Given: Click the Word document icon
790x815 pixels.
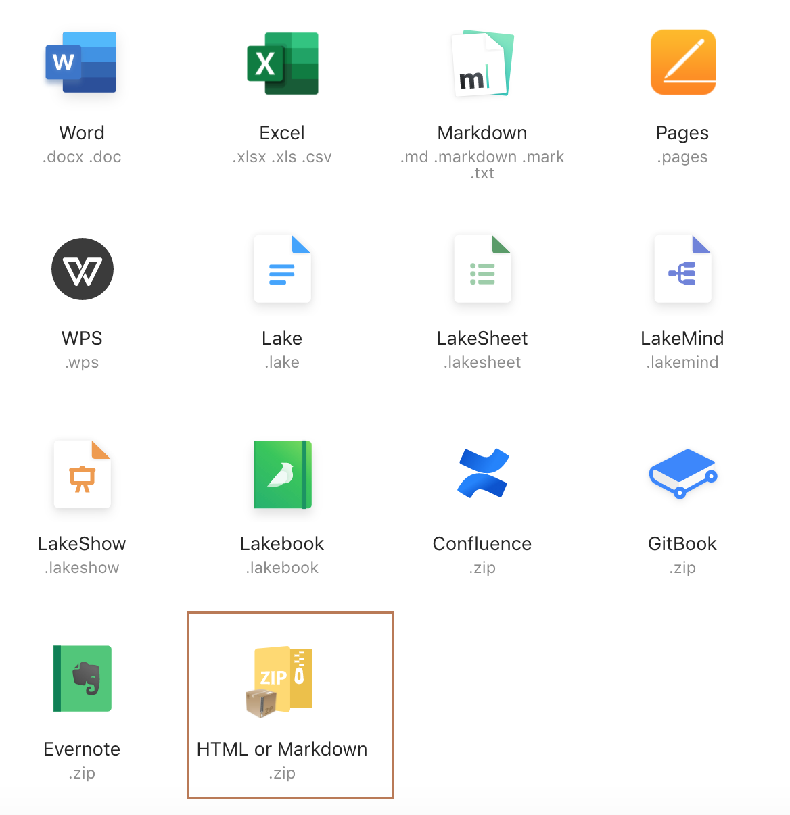Looking at the screenshot, I should 81,62.
